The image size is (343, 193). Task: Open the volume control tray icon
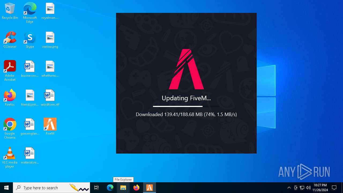pos(308,188)
